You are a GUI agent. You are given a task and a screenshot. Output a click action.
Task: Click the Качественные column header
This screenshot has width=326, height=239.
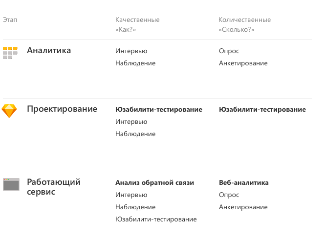click(137, 20)
